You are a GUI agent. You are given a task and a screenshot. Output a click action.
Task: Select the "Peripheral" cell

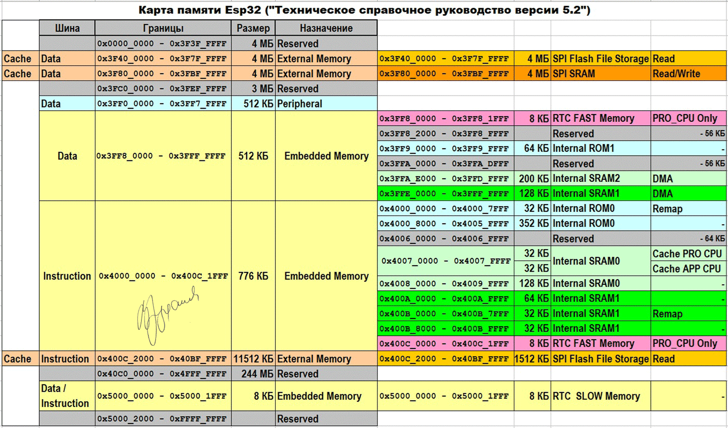326,104
